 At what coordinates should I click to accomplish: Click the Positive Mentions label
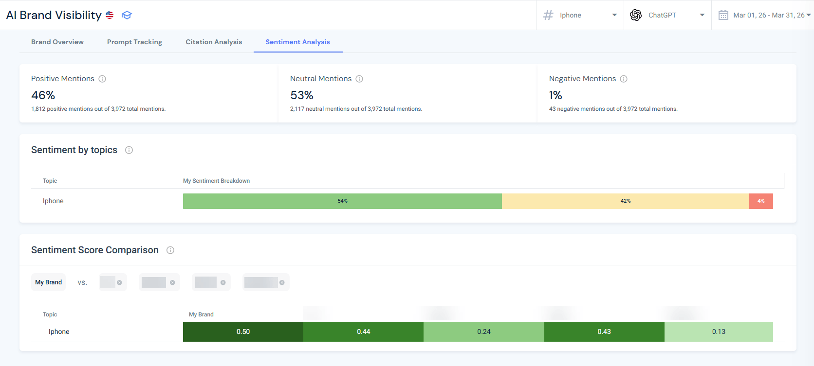(x=63, y=79)
